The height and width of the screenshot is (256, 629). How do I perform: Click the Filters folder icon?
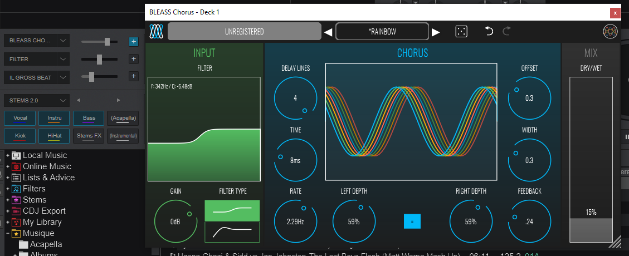tap(16, 189)
